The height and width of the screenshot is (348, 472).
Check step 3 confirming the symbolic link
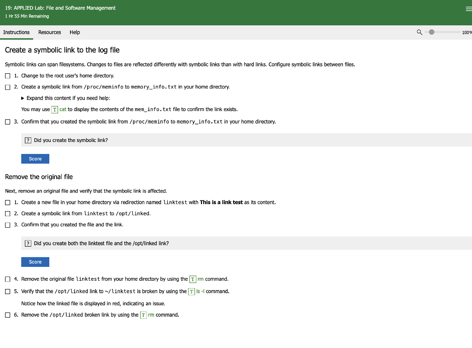tap(7, 121)
